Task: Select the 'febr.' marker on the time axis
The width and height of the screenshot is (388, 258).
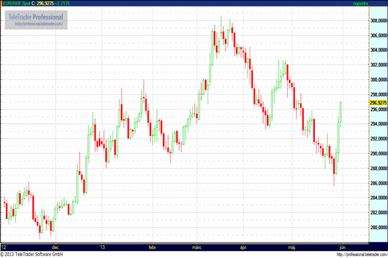Action: click(x=153, y=246)
